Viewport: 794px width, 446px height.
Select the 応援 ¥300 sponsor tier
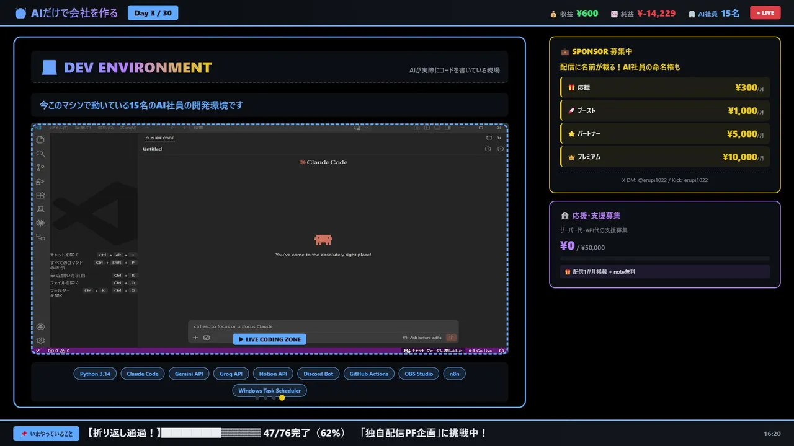(x=665, y=87)
